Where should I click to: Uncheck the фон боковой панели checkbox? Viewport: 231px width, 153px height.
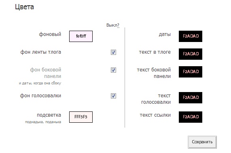pos(113,70)
